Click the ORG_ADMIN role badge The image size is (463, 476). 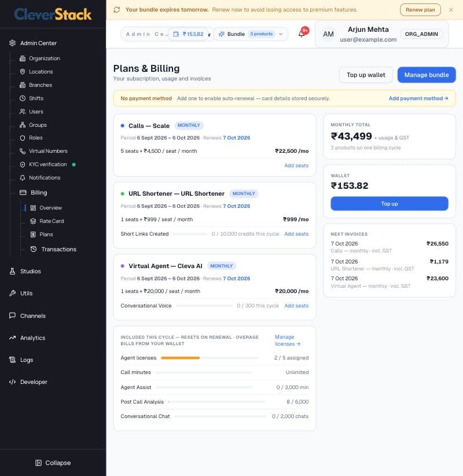click(421, 34)
